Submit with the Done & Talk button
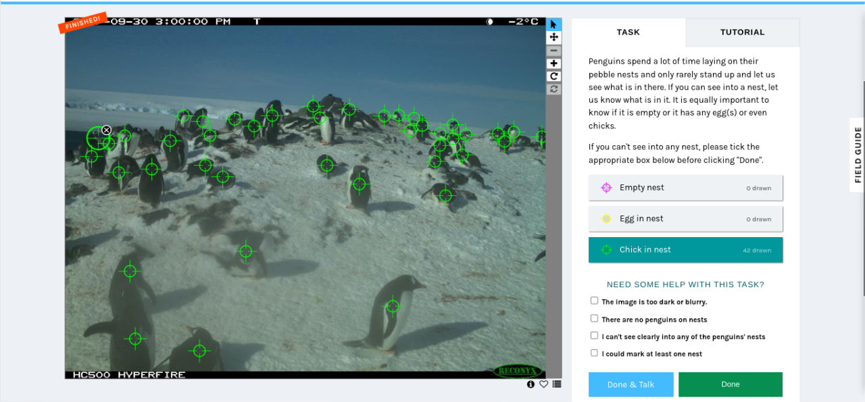This screenshot has height=402, width=865. (x=631, y=384)
